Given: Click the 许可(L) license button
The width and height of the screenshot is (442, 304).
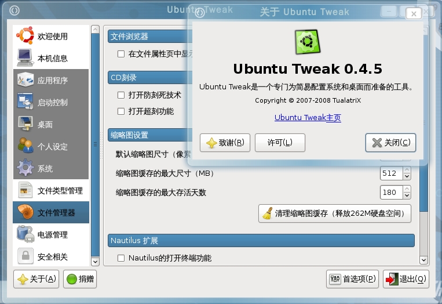Looking at the screenshot, I should [x=280, y=143].
